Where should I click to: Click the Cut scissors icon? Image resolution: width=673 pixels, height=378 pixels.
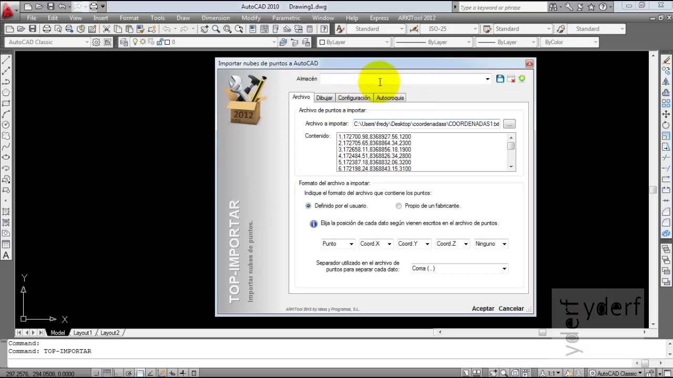[106, 29]
